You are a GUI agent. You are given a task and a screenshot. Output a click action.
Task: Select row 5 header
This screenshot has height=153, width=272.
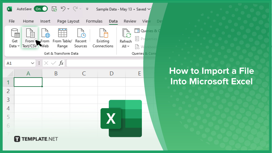(8, 117)
